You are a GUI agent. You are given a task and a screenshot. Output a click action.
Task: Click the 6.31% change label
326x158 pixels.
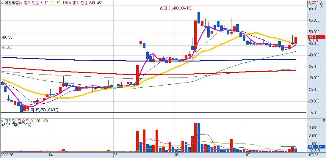pos(314,40)
